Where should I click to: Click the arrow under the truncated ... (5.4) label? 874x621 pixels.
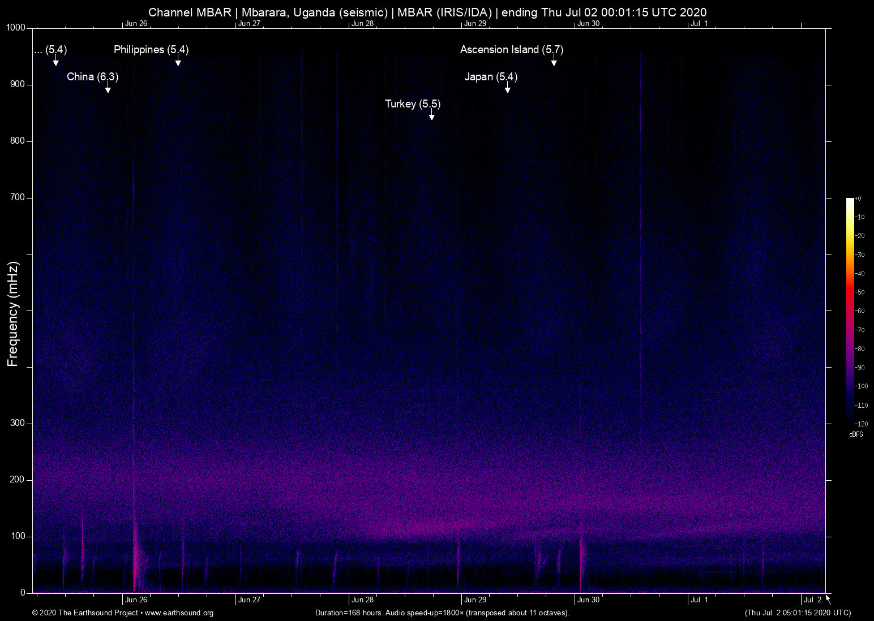click(x=55, y=62)
